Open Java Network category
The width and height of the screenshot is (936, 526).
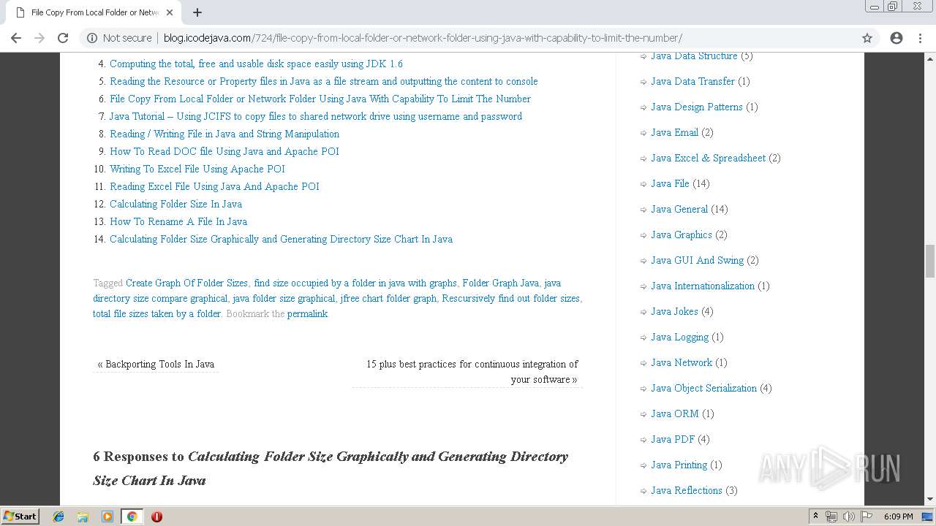[x=682, y=363]
